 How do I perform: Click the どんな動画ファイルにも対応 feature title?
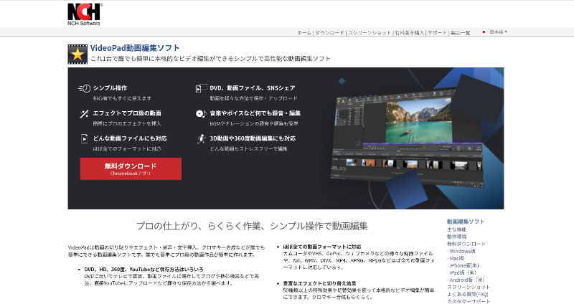(x=130, y=138)
